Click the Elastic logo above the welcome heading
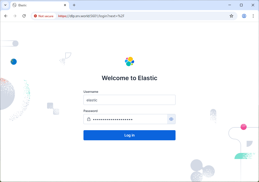Screen dimensions: 259x182 coord(129,61)
